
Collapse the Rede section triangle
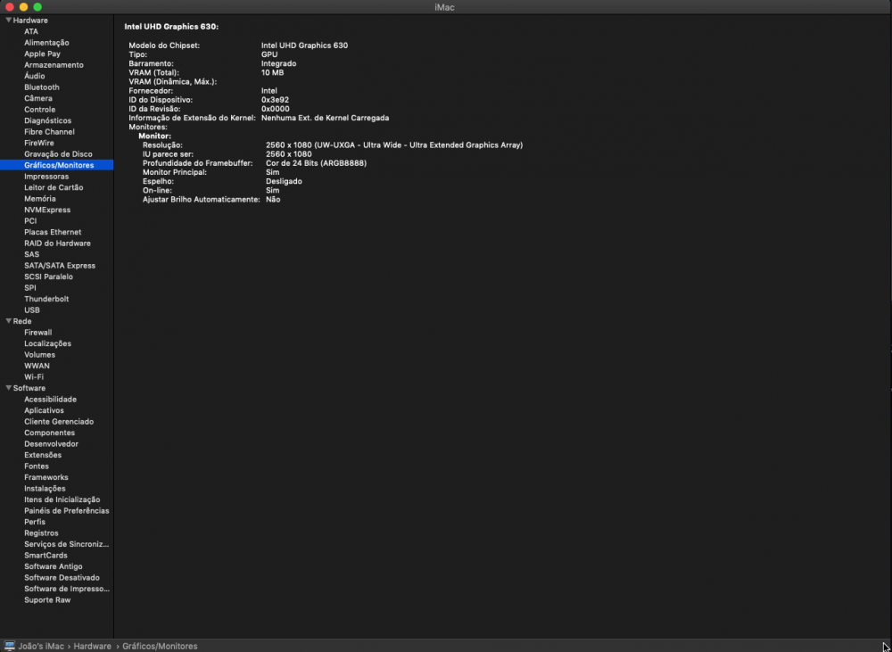click(9, 321)
